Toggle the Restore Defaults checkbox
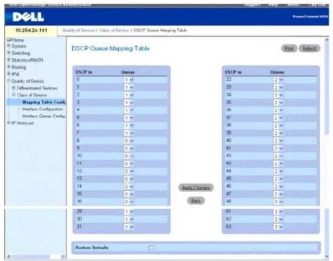This screenshot has width=333, height=261. (151, 247)
